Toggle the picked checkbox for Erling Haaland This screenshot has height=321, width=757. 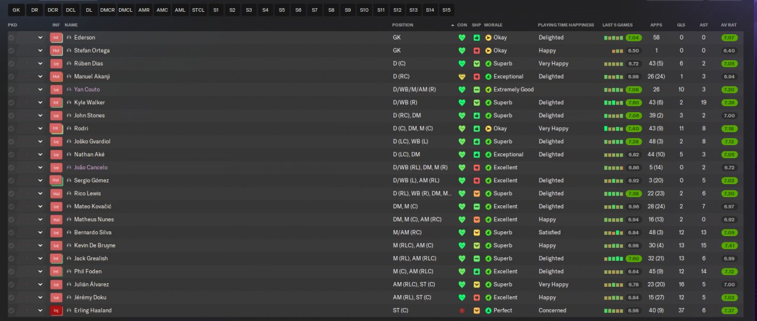(11, 310)
